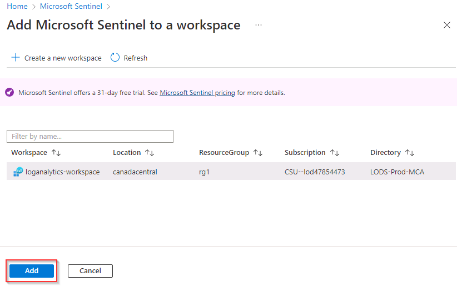Click the page title Add Microsoft Sentinel to a workspace
Image resolution: width=457 pixels, height=286 pixels.
(x=123, y=25)
